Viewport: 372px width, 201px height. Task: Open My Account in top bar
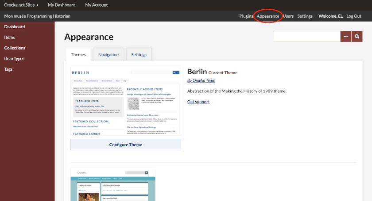click(97, 5)
